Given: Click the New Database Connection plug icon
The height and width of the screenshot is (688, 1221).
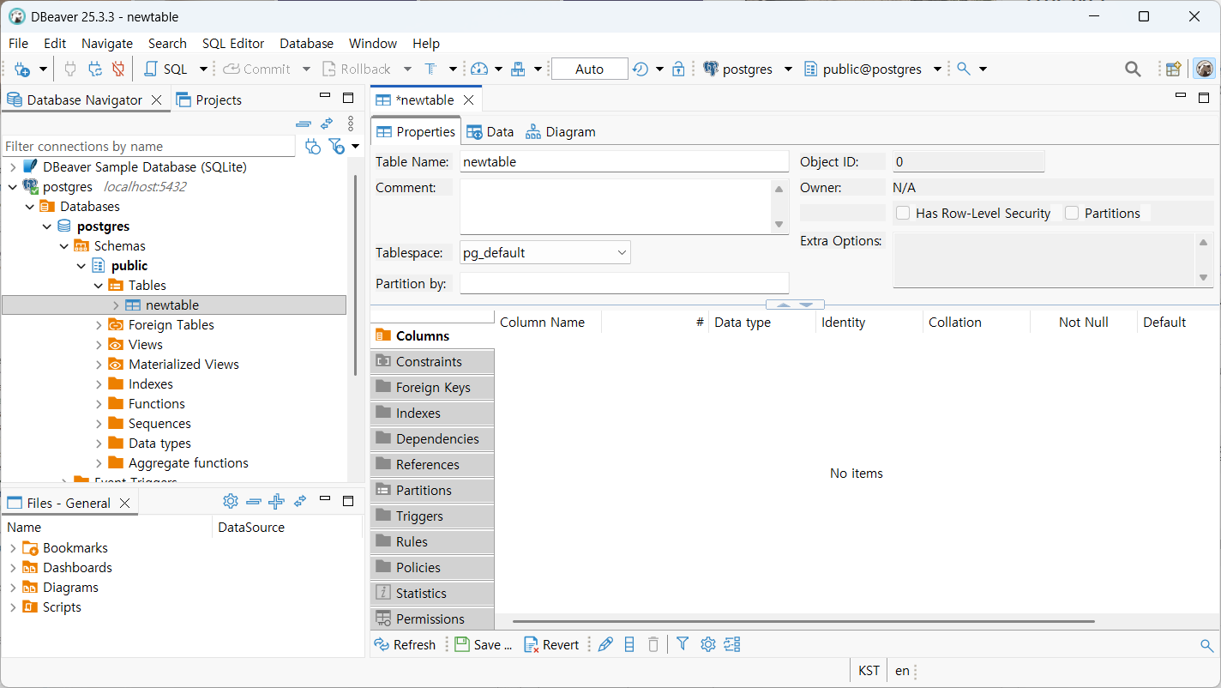Looking at the screenshot, I should tap(22, 69).
